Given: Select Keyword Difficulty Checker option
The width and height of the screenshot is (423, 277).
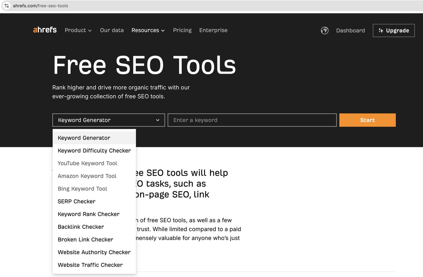Looking at the screenshot, I should [94, 151].
